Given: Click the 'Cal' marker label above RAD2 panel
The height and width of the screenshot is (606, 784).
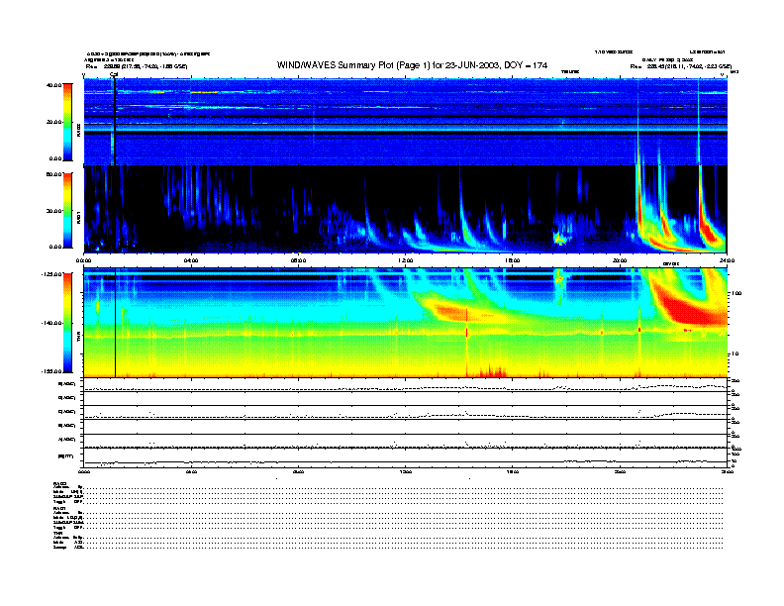Looking at the screenshot, I should (114, 74).
